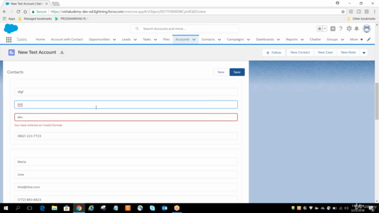Open the Notifications bell icon
The image size is (379, 213).
[356, 28]
